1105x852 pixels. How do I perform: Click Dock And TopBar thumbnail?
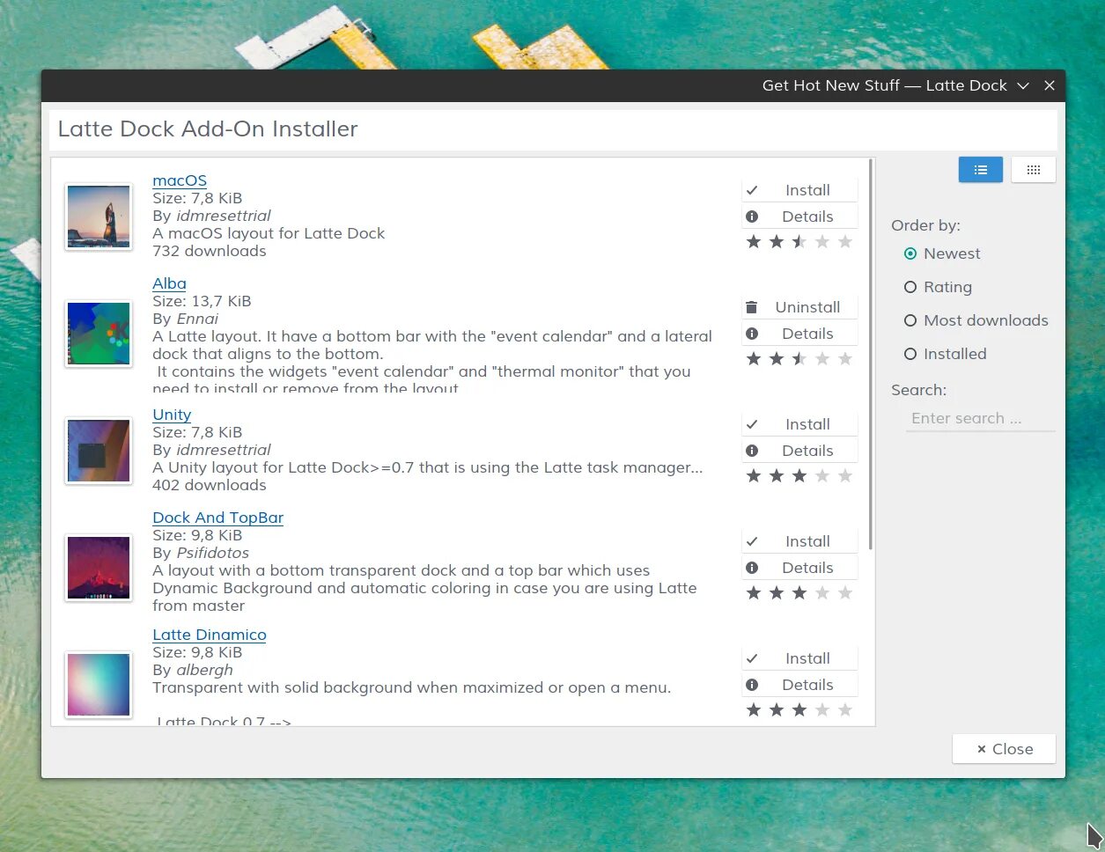coord(99,568)
